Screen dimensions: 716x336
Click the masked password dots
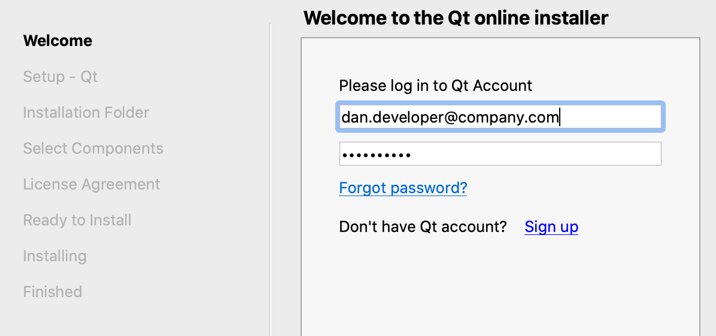[x=375, y=154]
